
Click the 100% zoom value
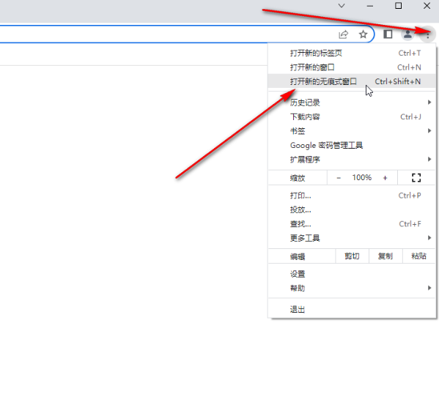coord(362,178)
